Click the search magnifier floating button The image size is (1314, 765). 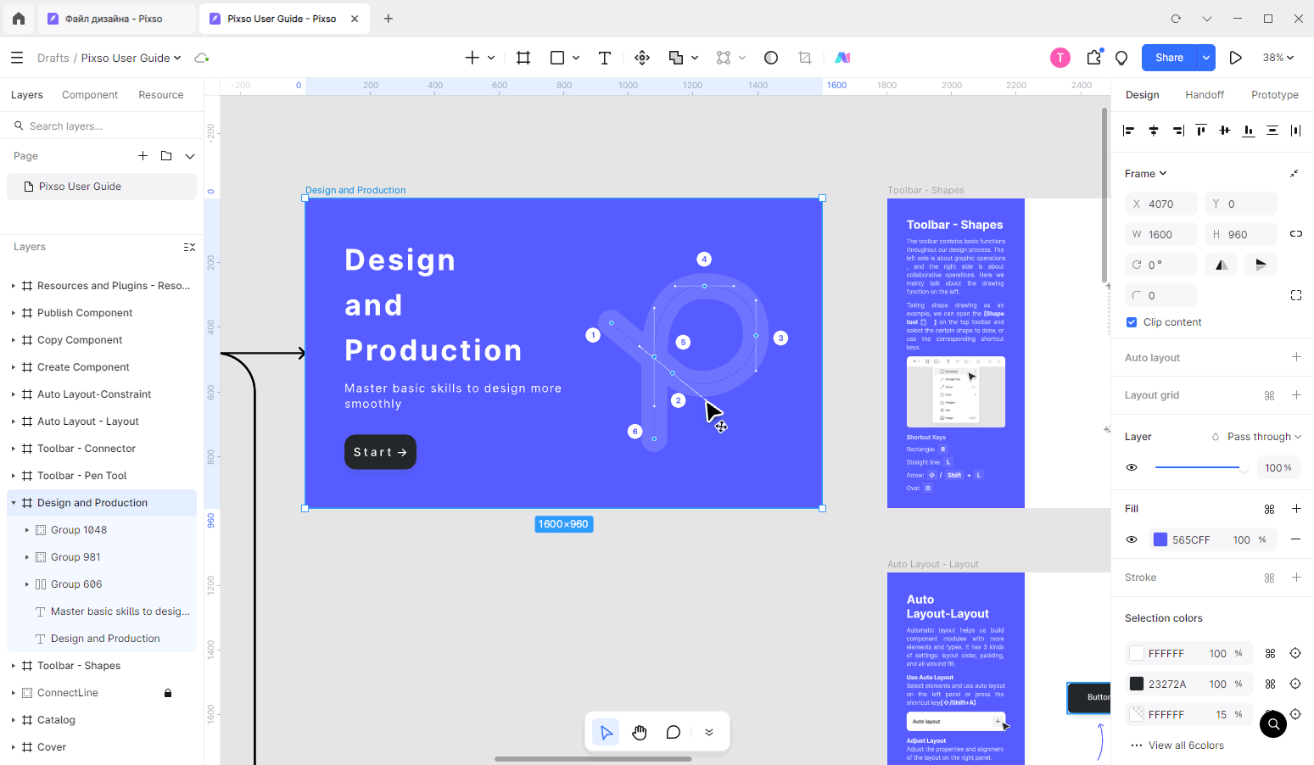(1273, 724)
